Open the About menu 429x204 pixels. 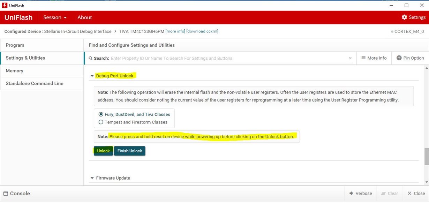tap(85, 17)
